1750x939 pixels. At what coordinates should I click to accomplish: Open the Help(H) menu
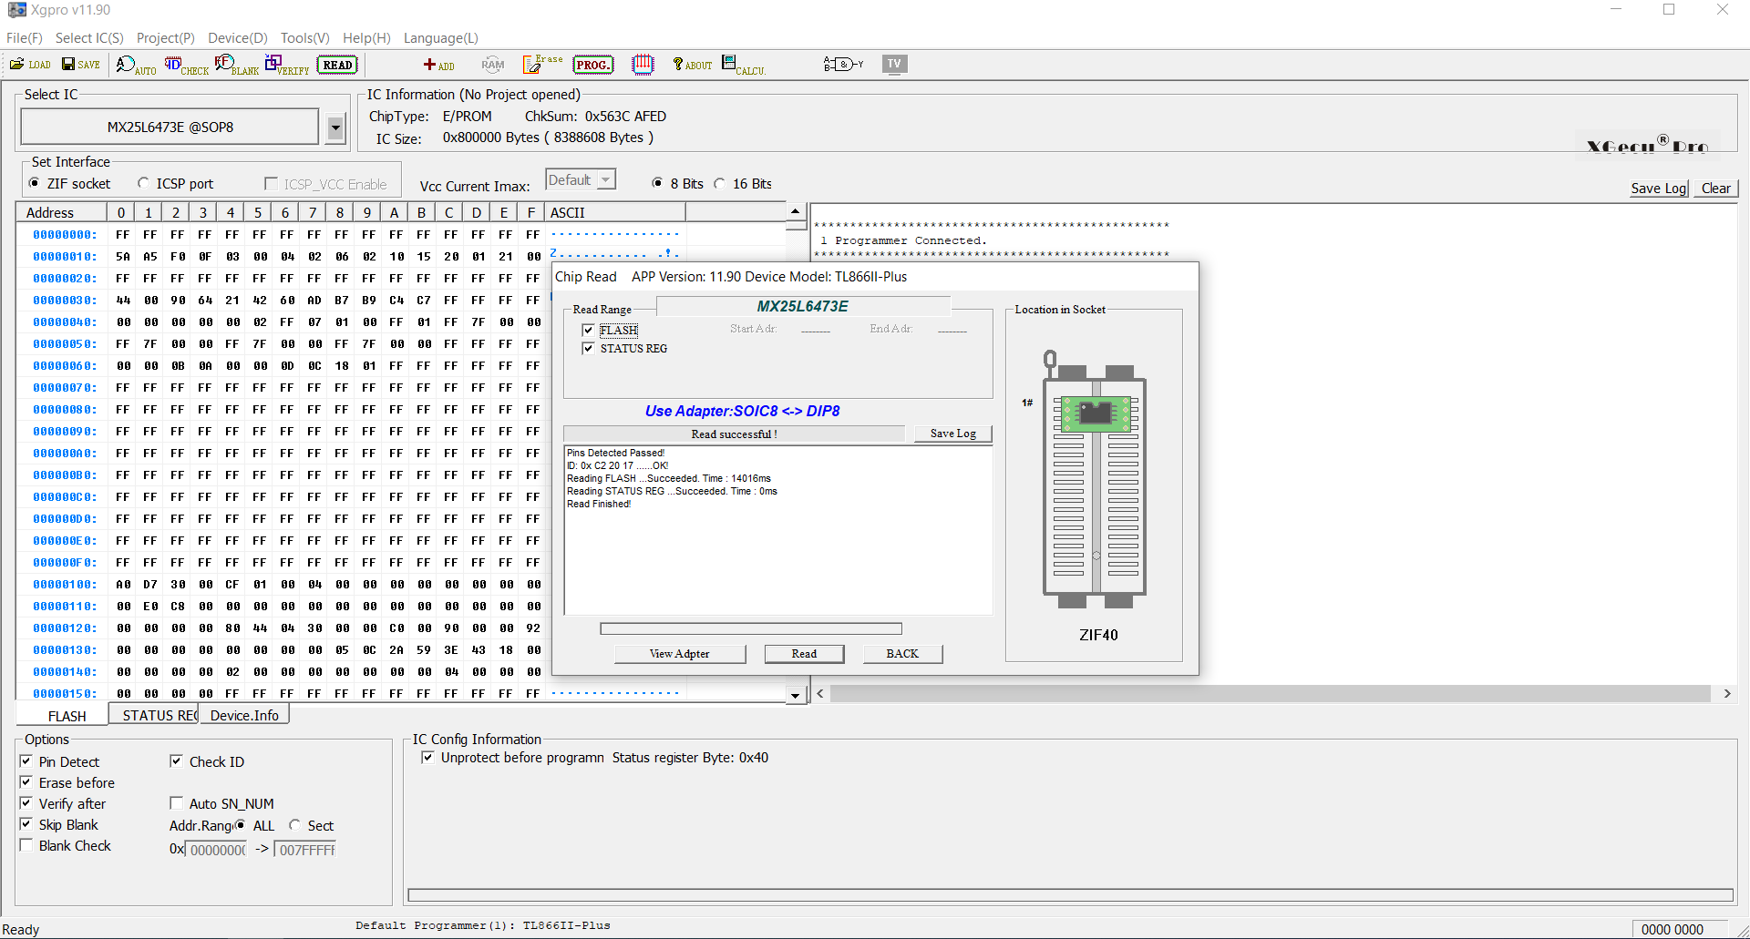(366, 37)
